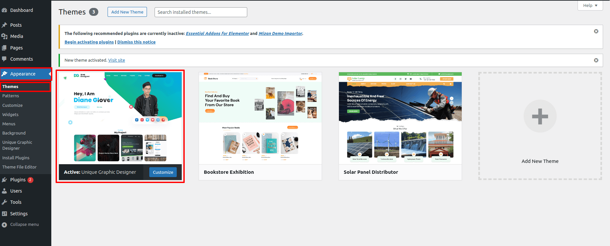This screenshot has height=246, width=610.
Task: Click the Media icon in sidebar
Action: (x=4, y=36)
